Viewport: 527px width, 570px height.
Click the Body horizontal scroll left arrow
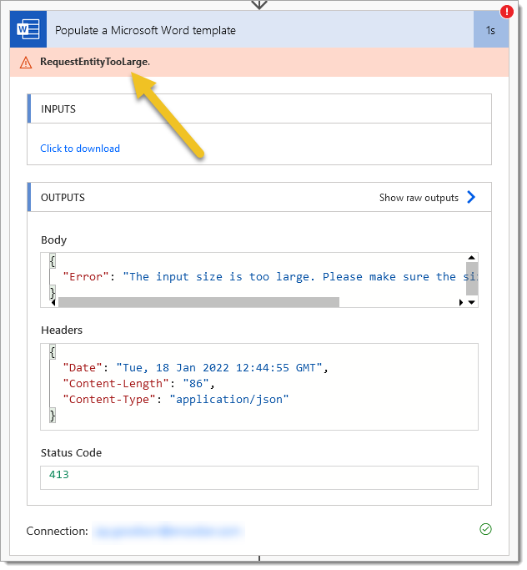[53, 302]
